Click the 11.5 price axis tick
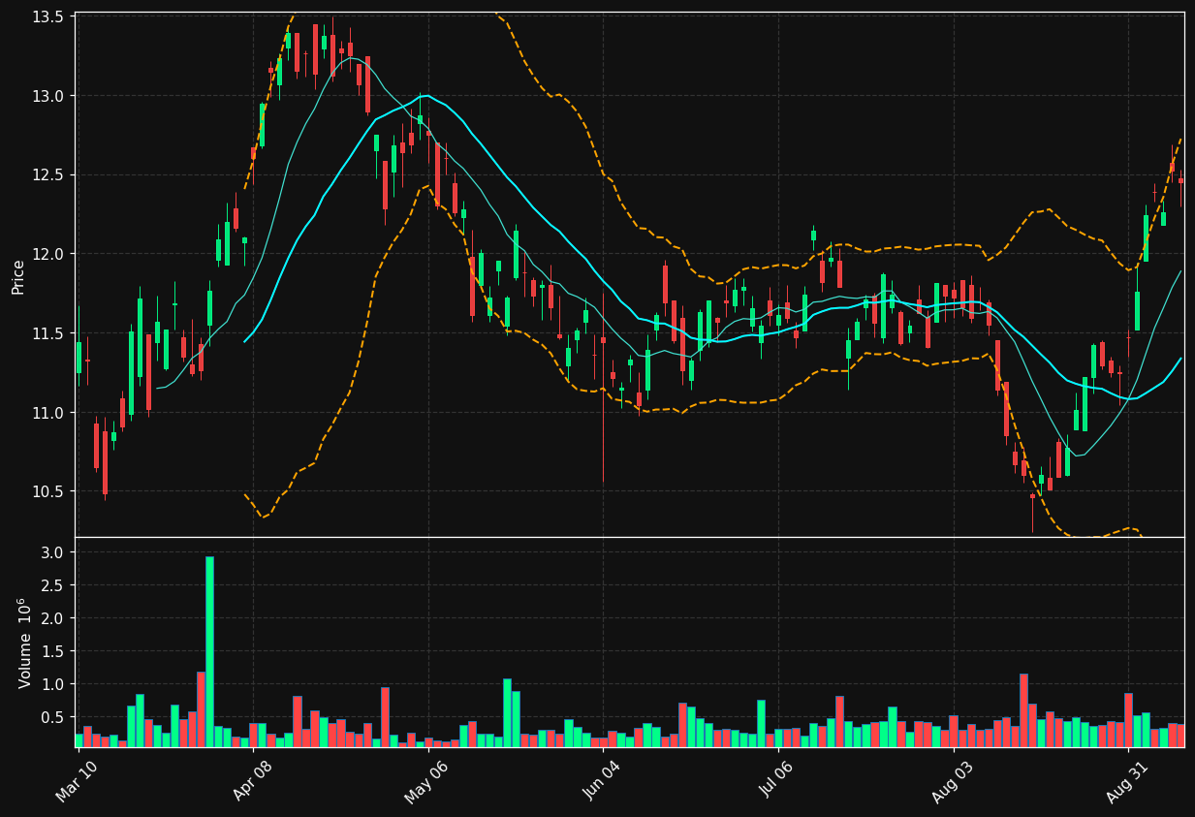Screen dimensions: 1195x817 click(x=47, y=333)
